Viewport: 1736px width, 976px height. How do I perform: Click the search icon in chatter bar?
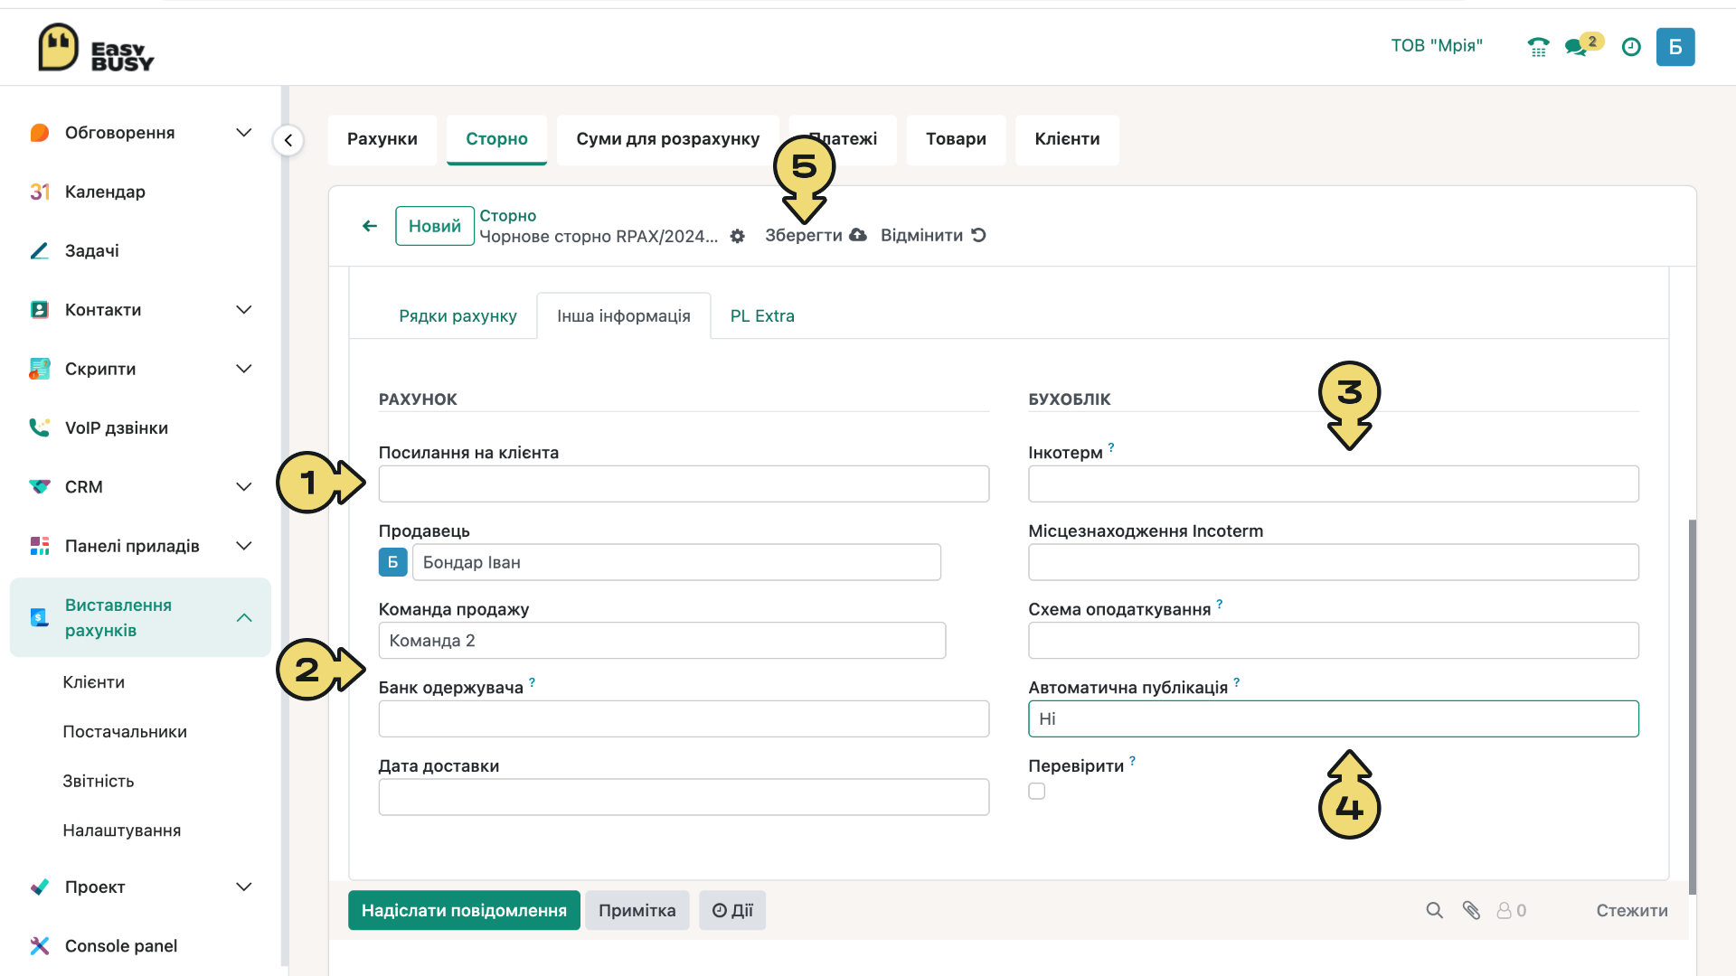click(1434, 911)
